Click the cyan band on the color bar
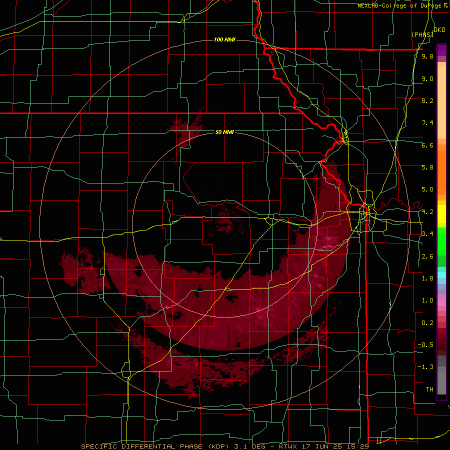The width and height of the screenshot is (450, 450). 441,274
